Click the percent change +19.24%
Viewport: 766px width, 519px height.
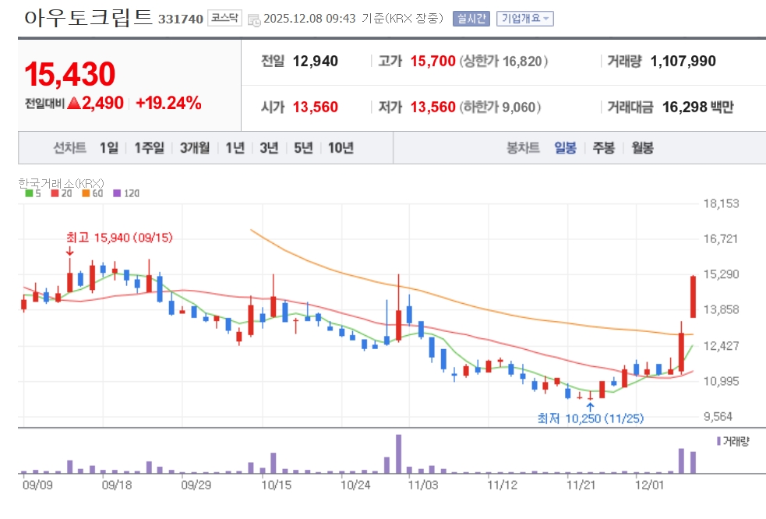[168, 103]
